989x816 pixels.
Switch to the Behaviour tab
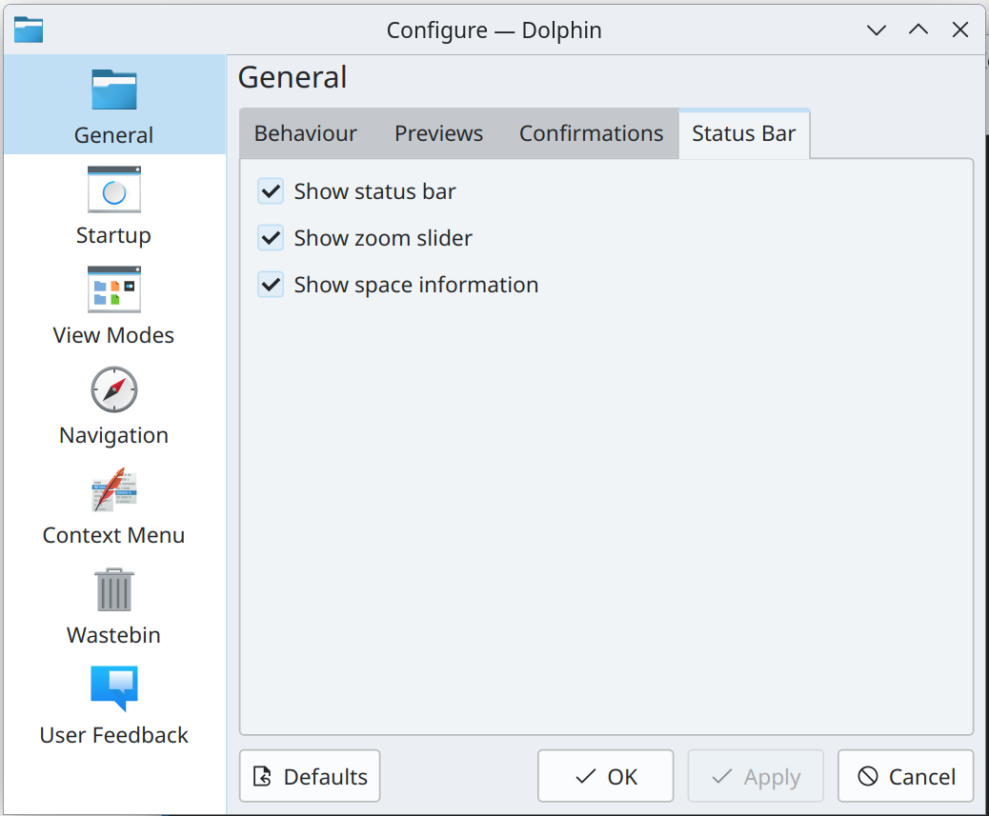coord(305,134)
